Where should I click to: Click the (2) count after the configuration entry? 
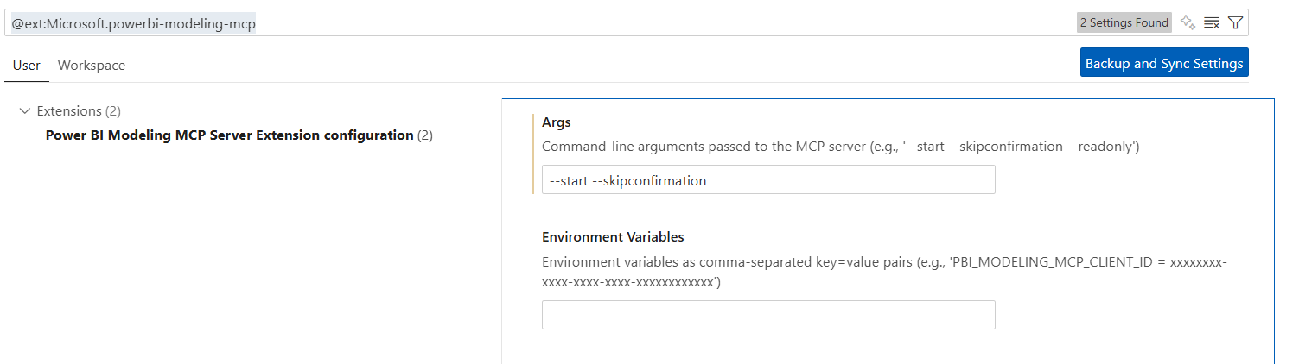click(x=425, y=135)
